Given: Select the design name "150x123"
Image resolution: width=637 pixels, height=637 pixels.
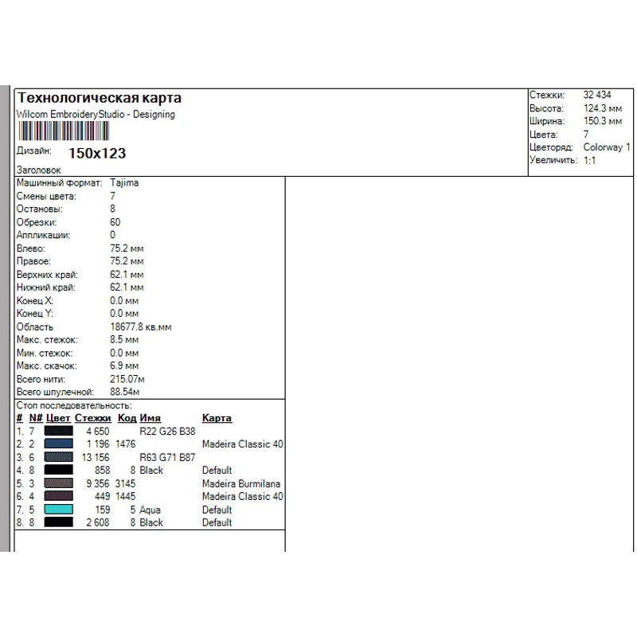Looking at the screenshot, I should point(97,153).
